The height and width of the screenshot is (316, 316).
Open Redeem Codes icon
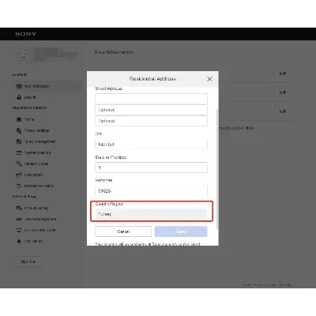point(19,164)
